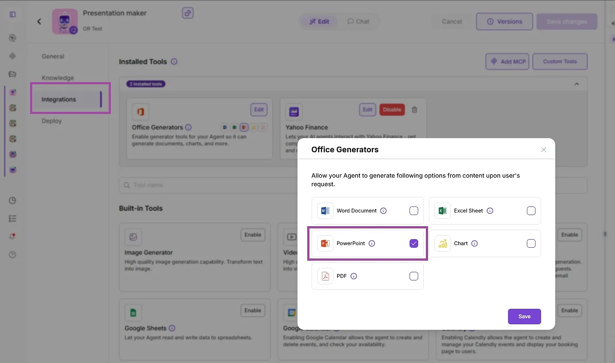Show info for Chart option
This screenshot has height=363, width=615.
(x=474, y=243)
